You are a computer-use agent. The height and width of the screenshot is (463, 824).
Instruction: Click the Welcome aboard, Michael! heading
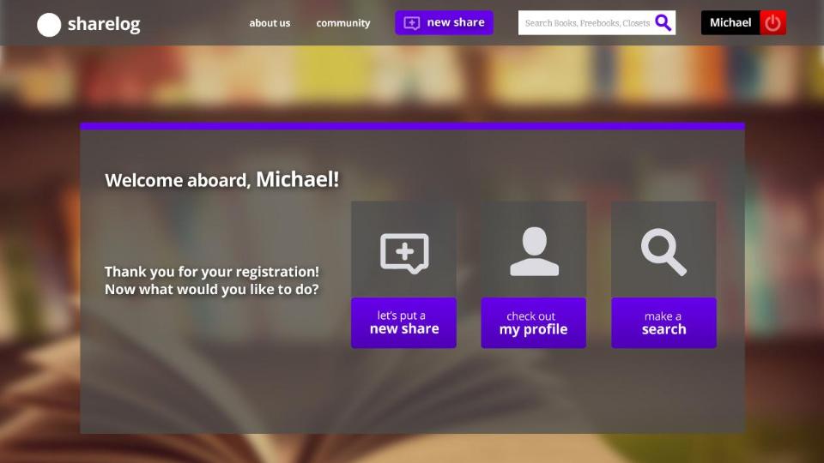221,180
